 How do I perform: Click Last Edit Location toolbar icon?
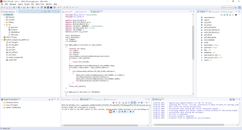(x=67, y=7)
